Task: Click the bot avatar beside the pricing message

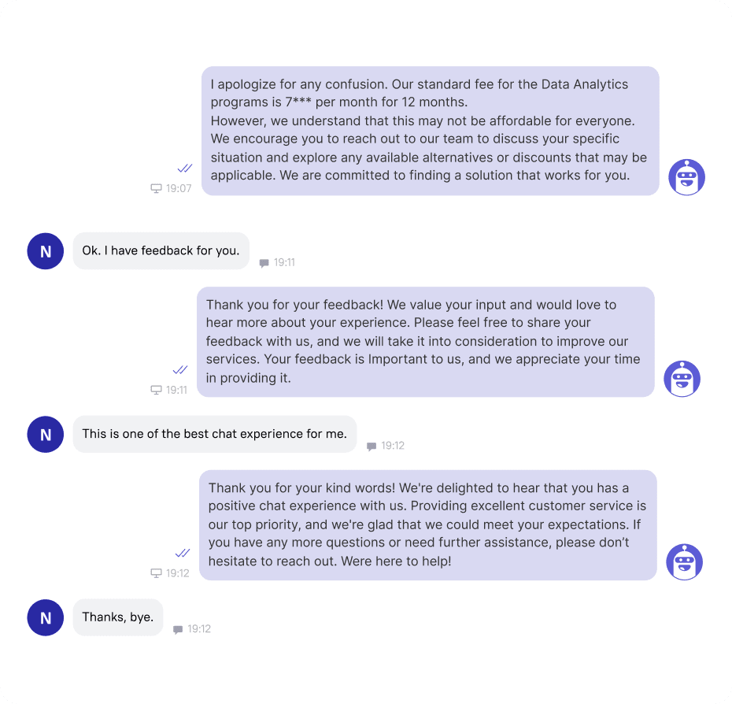Action: coord(686,177)
